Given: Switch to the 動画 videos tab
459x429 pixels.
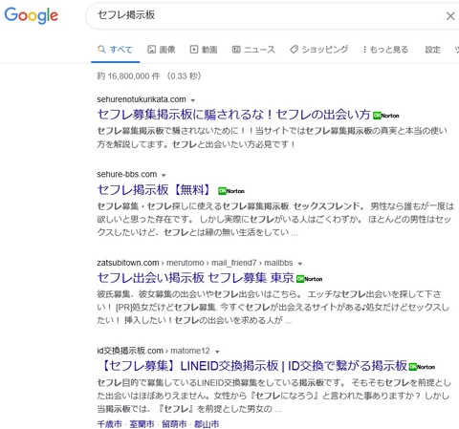Looking at the screenshot, I should [204, 50].
